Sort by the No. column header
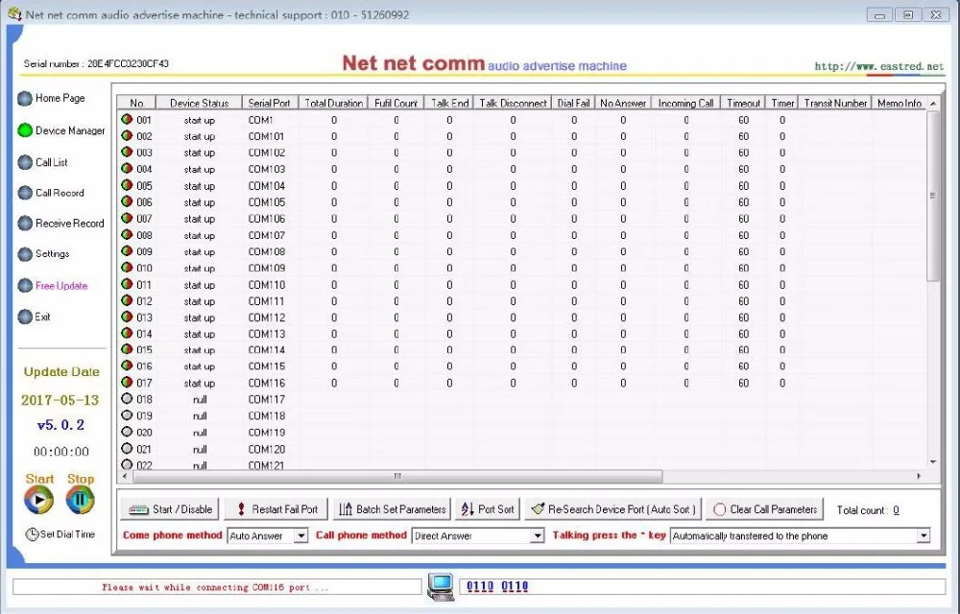 (136, 103)
